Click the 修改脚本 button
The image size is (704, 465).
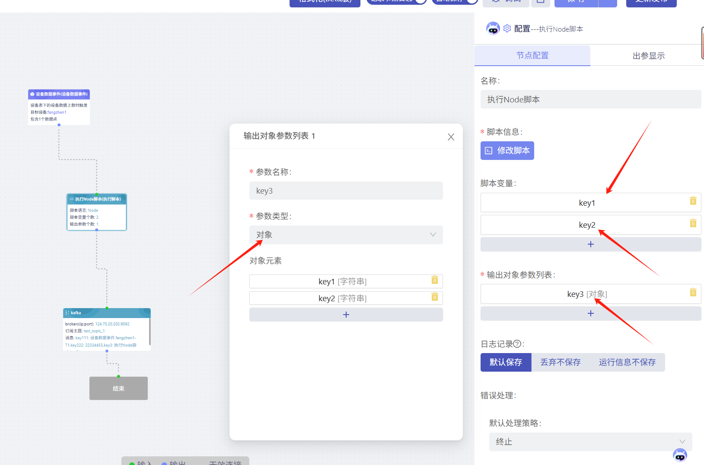(x=507, y=150)
